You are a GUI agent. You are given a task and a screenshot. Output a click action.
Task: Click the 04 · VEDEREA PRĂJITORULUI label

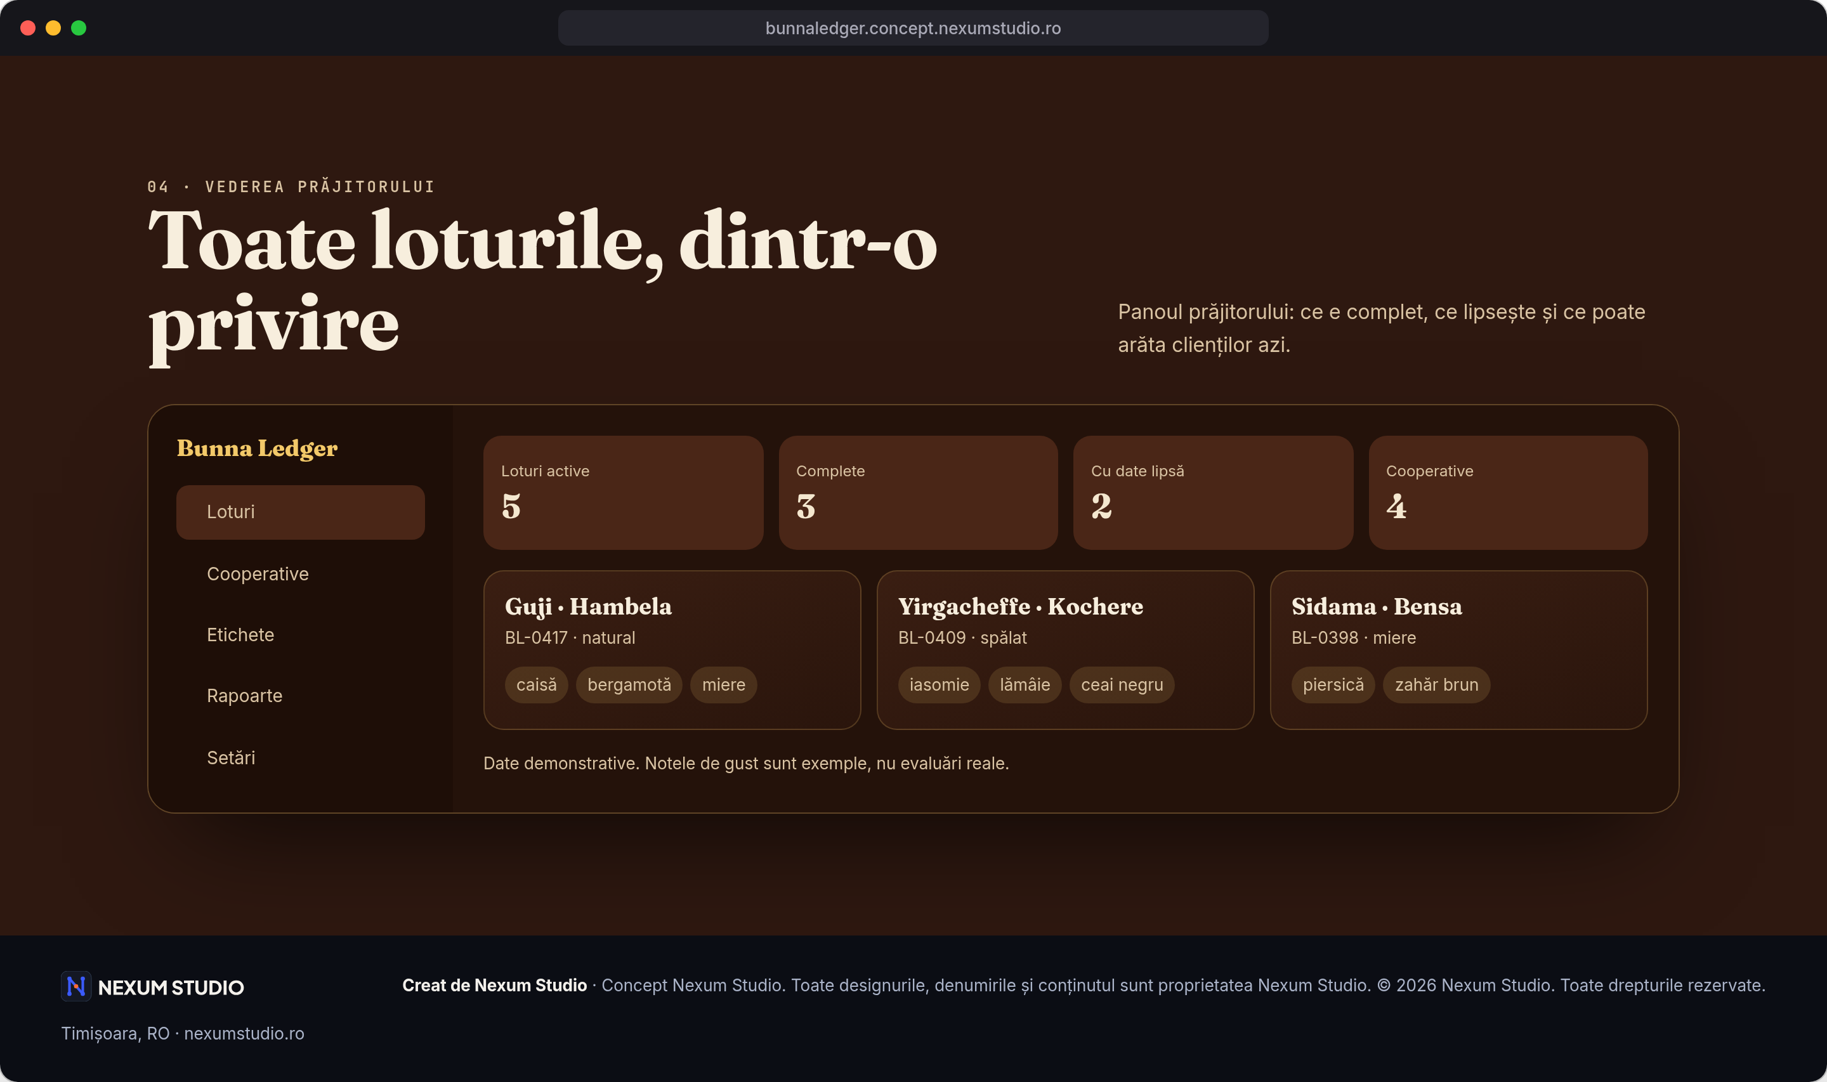point(291,186)
